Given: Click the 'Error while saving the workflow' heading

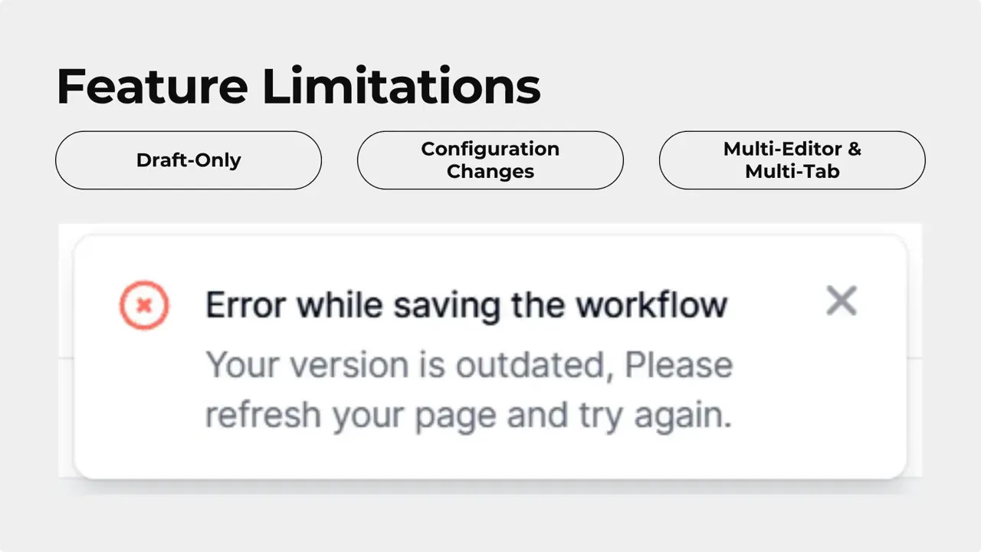Looking at the screenshot, I should [x=466, y=304].
